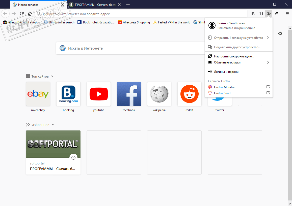Image resolution: width=292 pixels, height=206 pixels.
Task: Open the hamburger application menu
Action: pyautogui.click(x=287, y=14)
